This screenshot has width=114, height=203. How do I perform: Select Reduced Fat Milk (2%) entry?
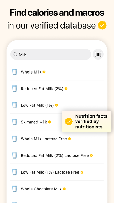tap(57, 89)
